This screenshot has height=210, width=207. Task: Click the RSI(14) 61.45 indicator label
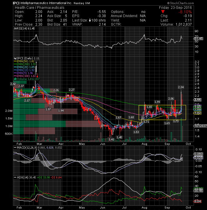coord(26,29)
